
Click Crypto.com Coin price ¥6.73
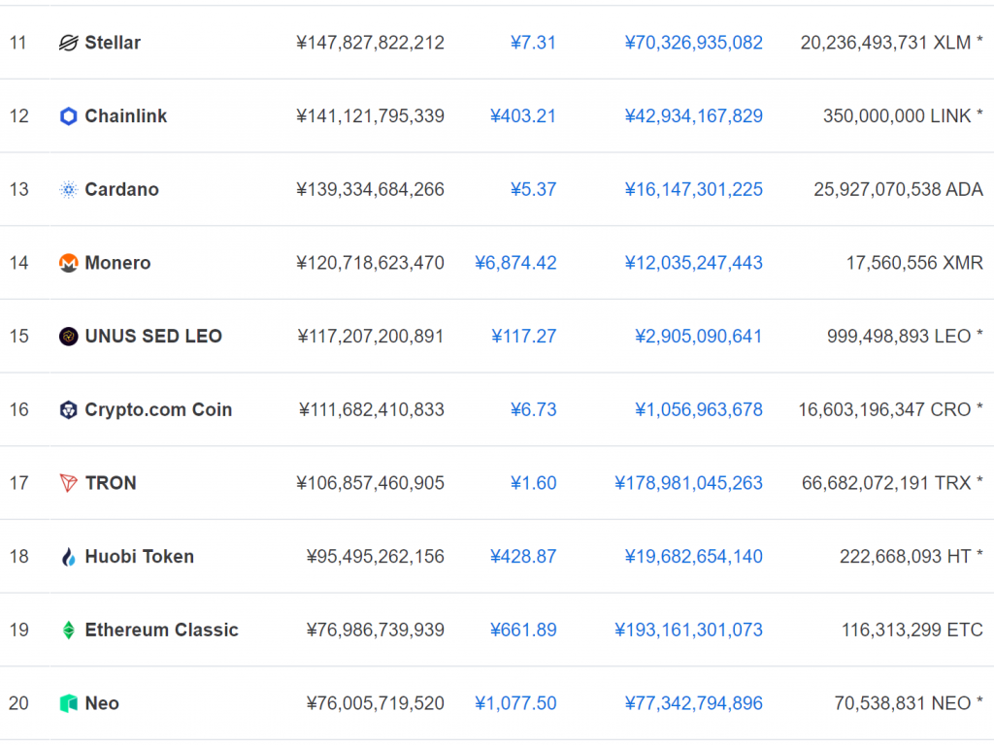coord(533,410)
